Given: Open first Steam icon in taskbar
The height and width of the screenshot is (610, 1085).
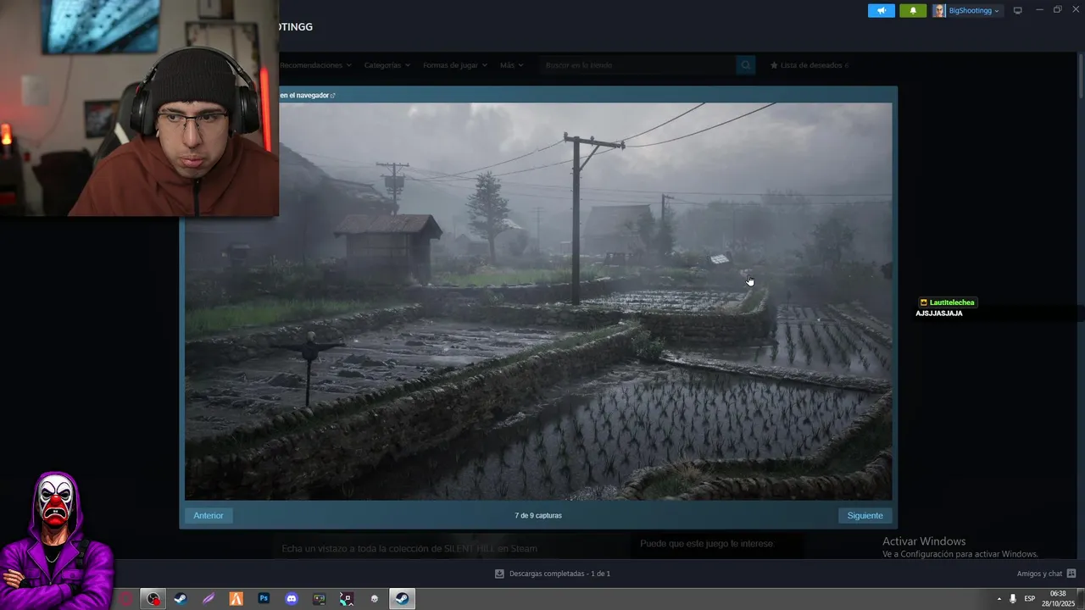Looking at the screenshot, I should tap(181, 599).
